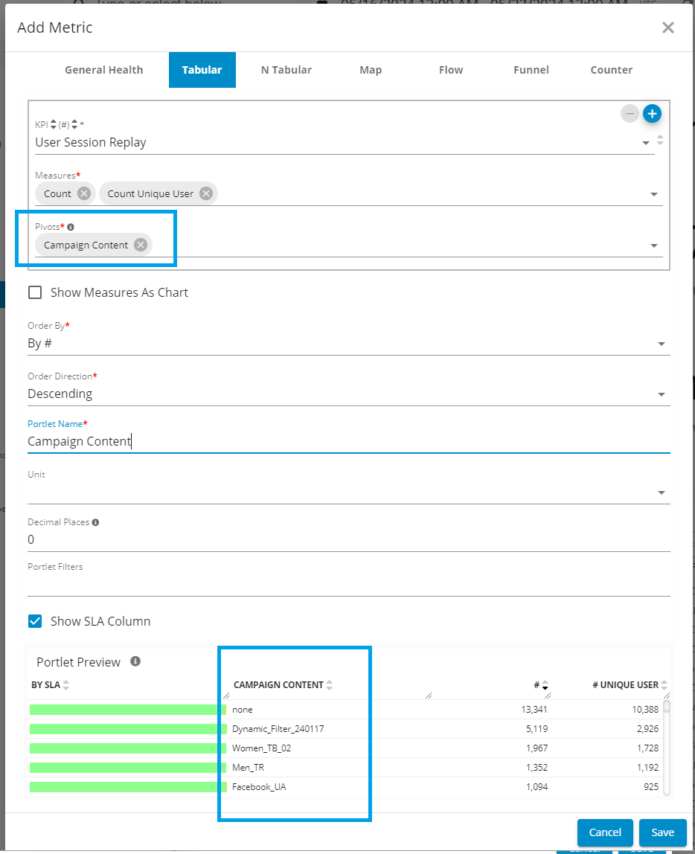
Task: Remove the Campaign Content pivot chip
Action: coord(141,245)
